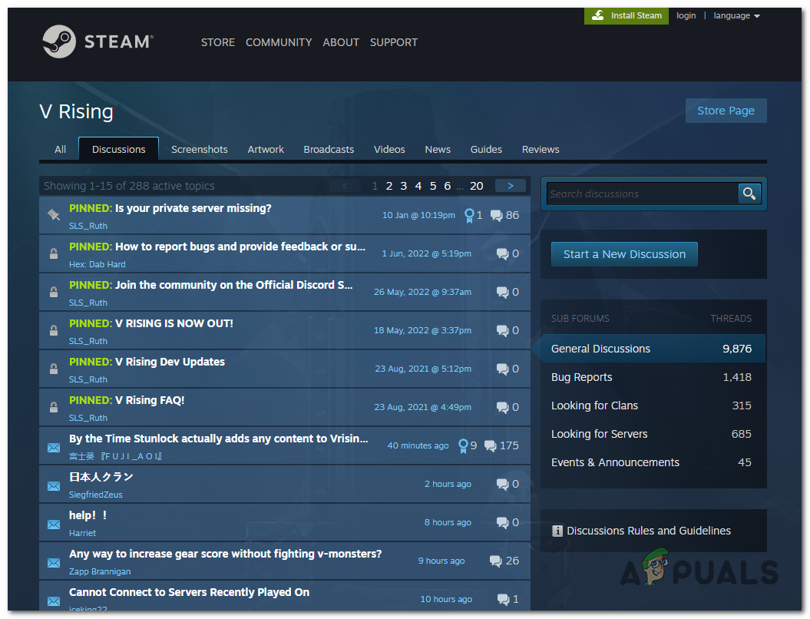Click the Steam logo icon
Viewport: 810px width, 619px height.
[58, 42]
